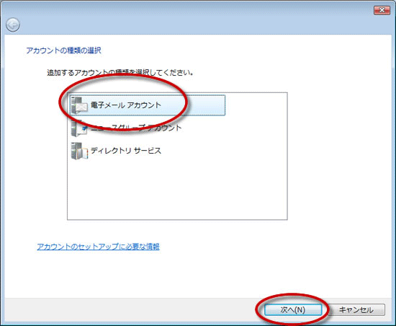
Task: Close the wizard with the red X
Action: [x=382, y=10]
